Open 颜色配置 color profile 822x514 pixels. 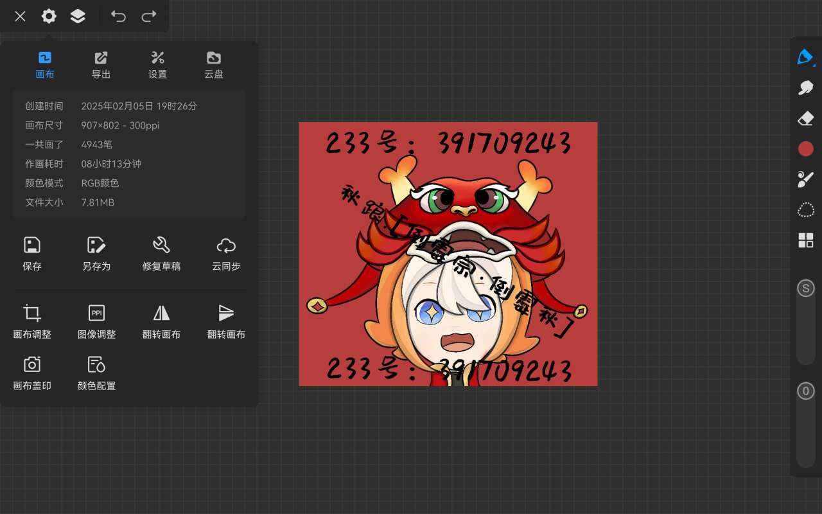pos(96,372)
